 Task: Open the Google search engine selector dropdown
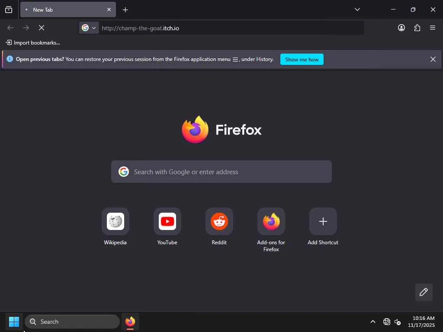(89, 28)
